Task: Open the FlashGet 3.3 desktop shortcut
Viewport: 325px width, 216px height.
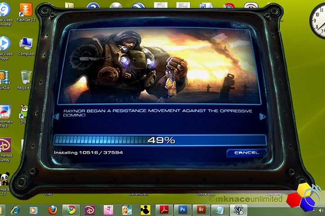Action: click(26, 13)
